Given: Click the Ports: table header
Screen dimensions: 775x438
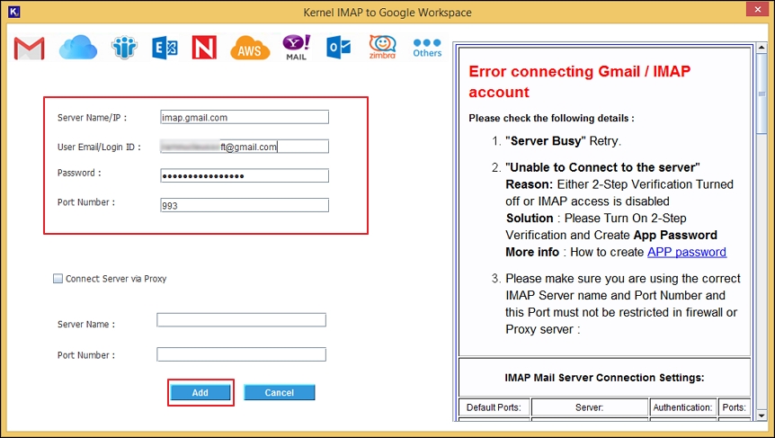Looking at the screenshot, I should 734,407.
